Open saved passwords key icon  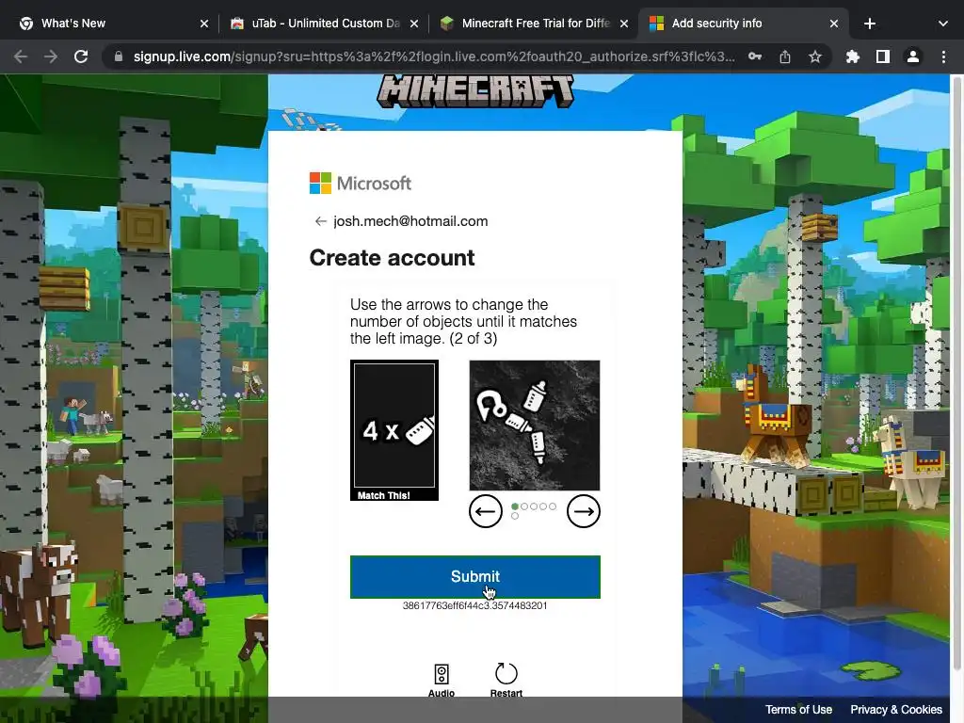[755, 56]
